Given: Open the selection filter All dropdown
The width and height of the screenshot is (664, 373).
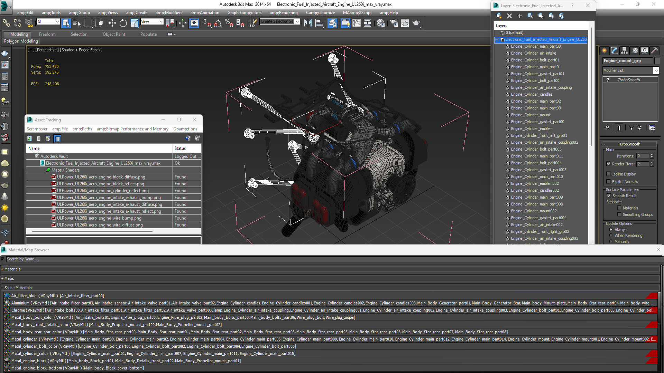Looking at the screenshot, I should point(48,22).
